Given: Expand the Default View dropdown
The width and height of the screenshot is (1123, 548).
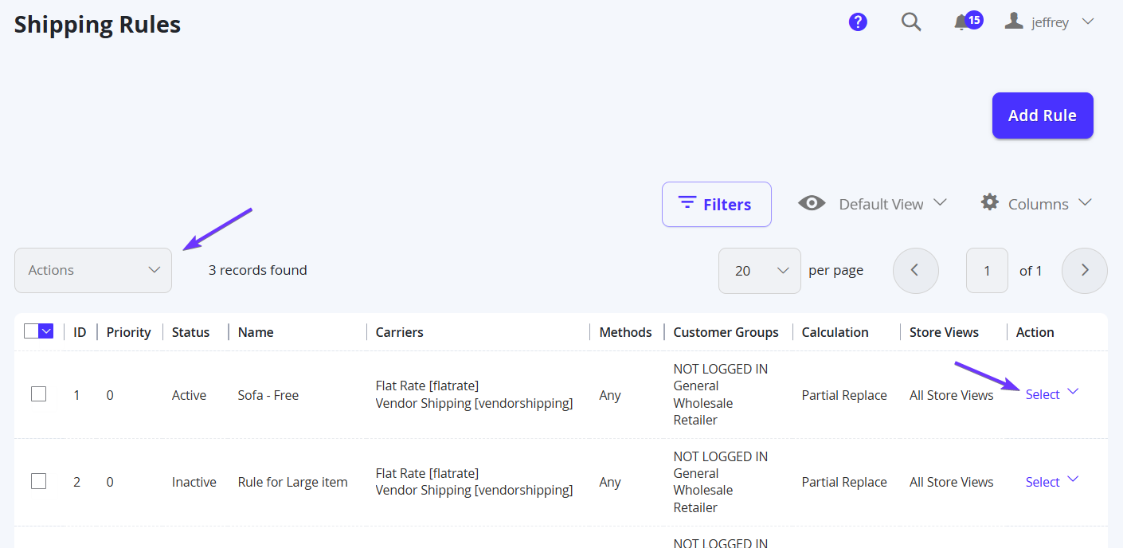Looking at the screenshot, I should click(x=892, y=204).
